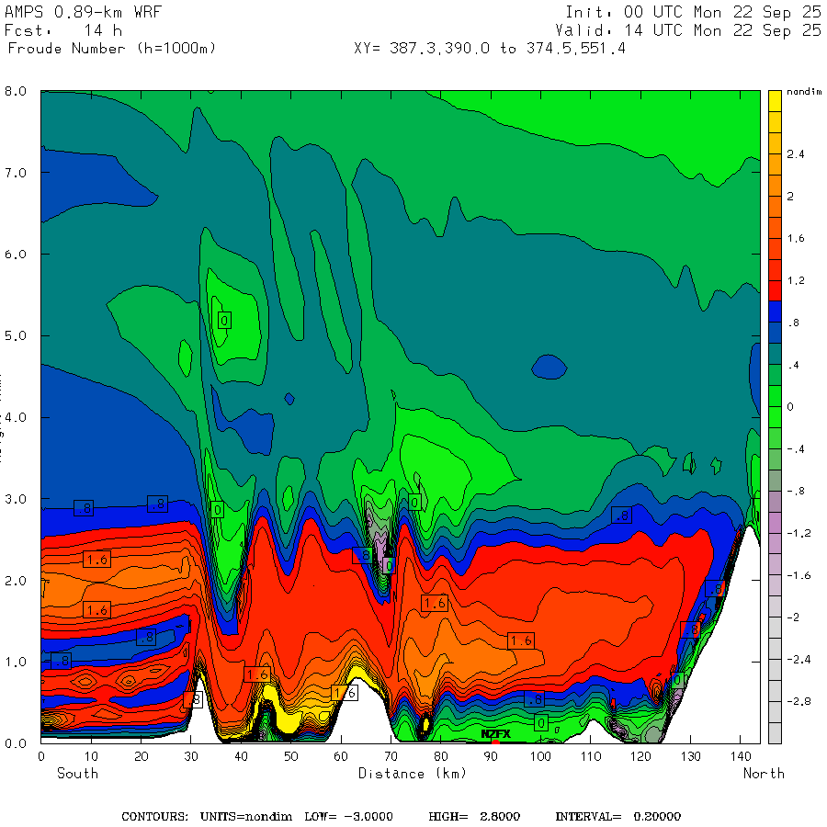Select the 'HIGH= 2.8000' footer value
827x827 pixels.
tap(474, 817)
